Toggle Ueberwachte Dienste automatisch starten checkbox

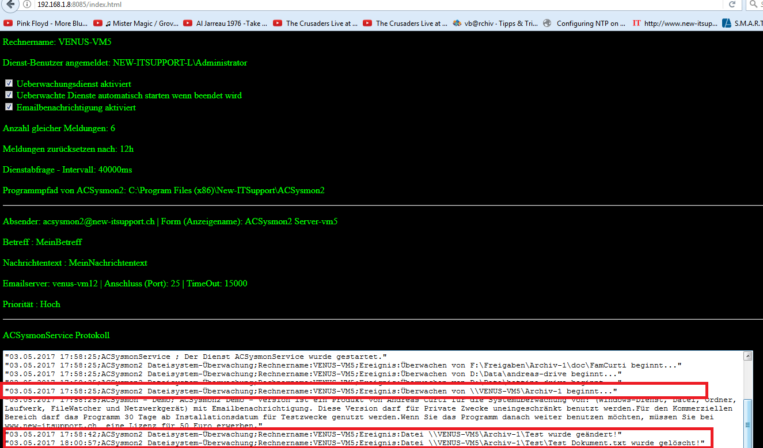coord(9,95)
